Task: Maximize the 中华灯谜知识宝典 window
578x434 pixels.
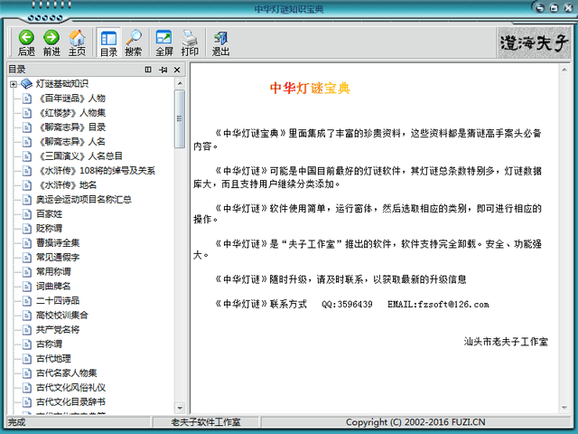Action: [554, 8]
